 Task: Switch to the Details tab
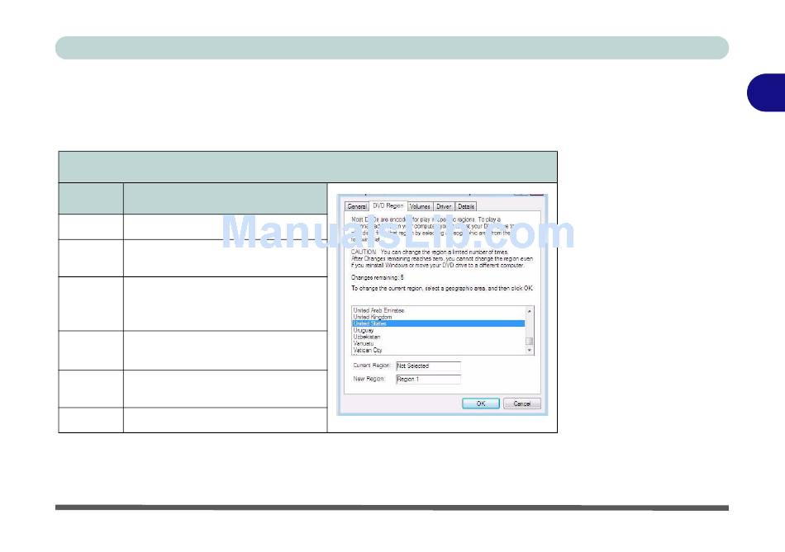pyautogui.click(x=466, y=206)
